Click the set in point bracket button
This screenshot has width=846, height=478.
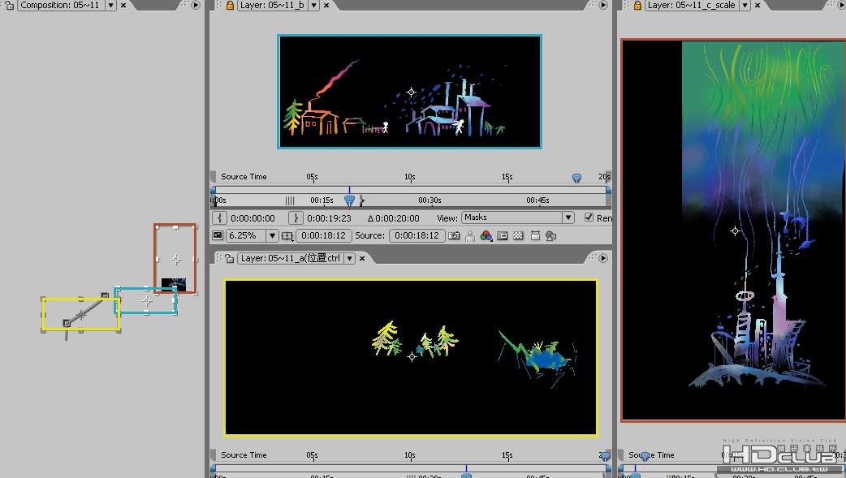pyautogui.click(x=219, y=218)
